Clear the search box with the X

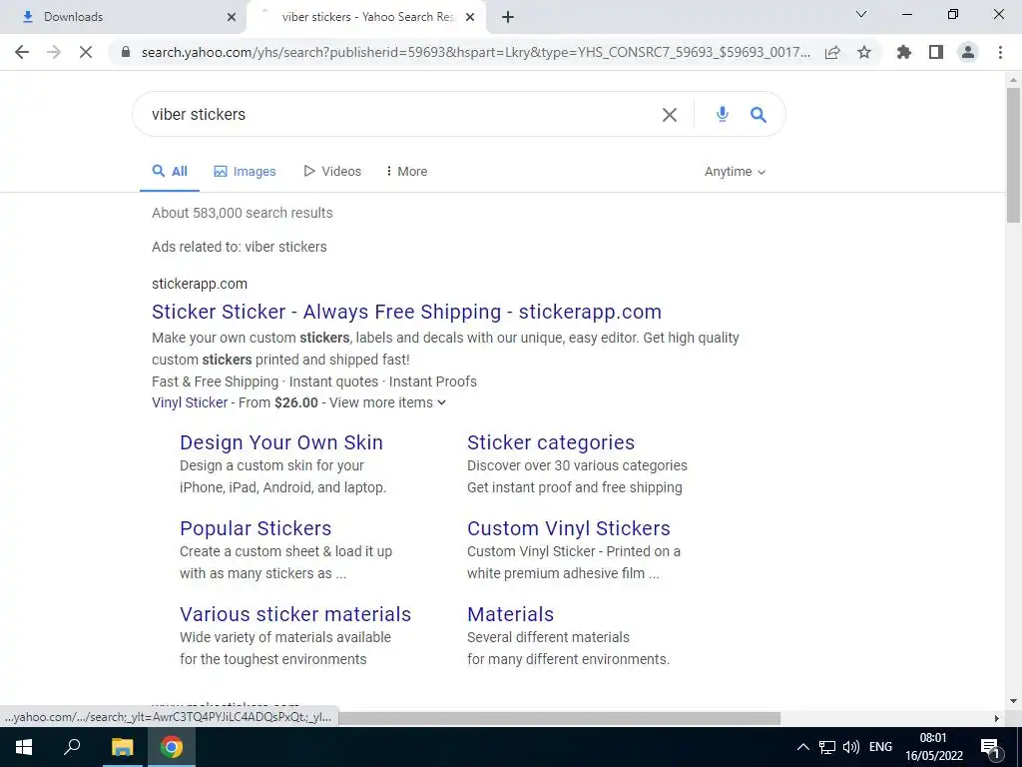tap(670, 115)
